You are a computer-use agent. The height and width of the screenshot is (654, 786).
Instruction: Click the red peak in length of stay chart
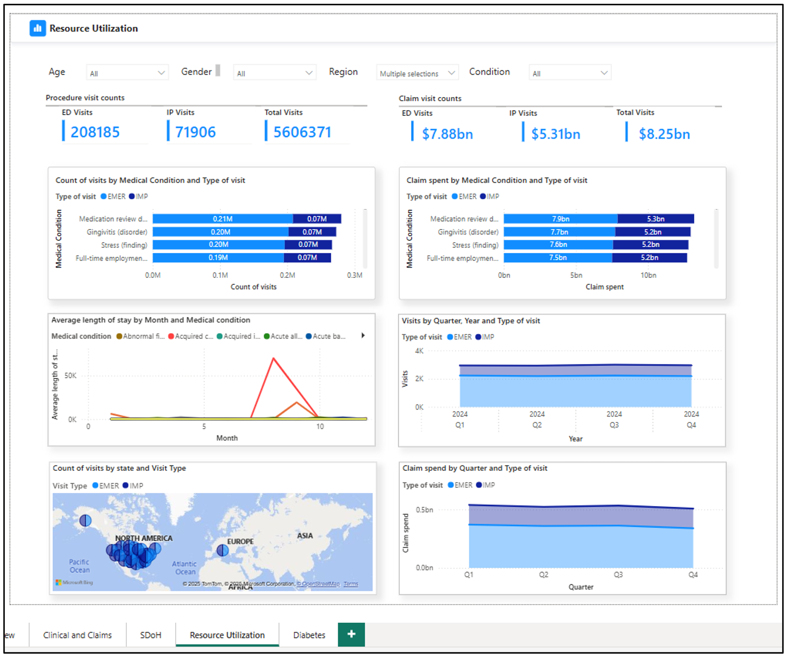pos(274,359)
